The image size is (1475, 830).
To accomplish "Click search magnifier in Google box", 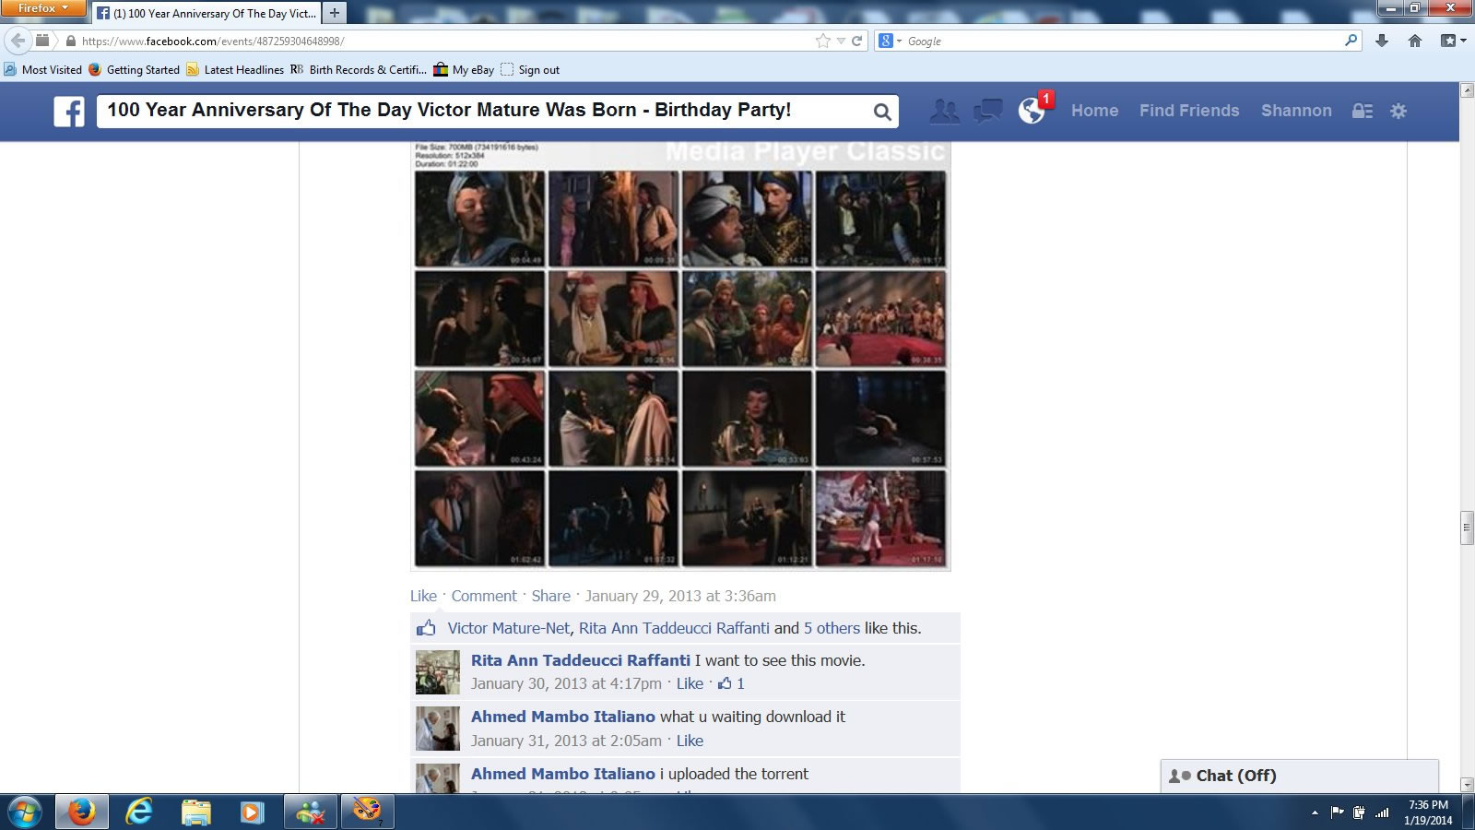I will (1351, 41).
